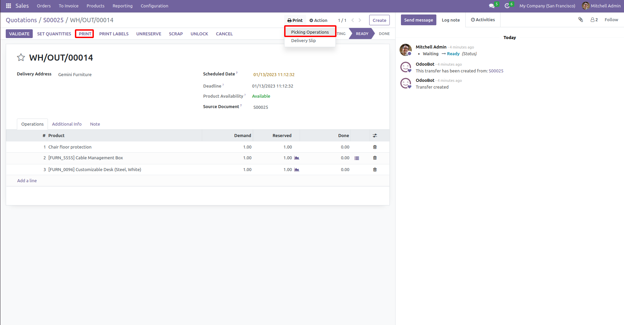This screenshot has height=325, width=624.
Task: Mark WH/OUT/00014 as favorite with star
Action: [21, 58]
